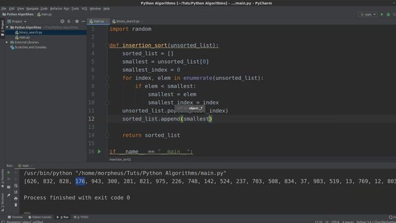Click 'Process finished with exit code 0' text
396x223 pixels.
77,198
